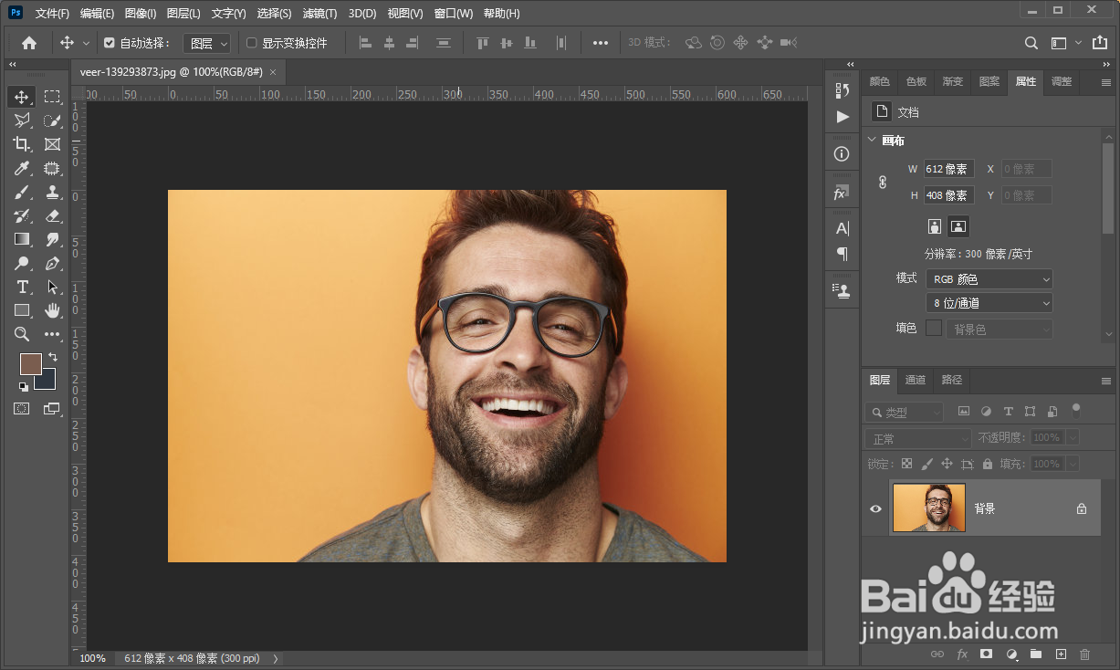1120x670 pixels.
Task: Open the 8 位/通道 bit depth dropdown
Action: 989,303
